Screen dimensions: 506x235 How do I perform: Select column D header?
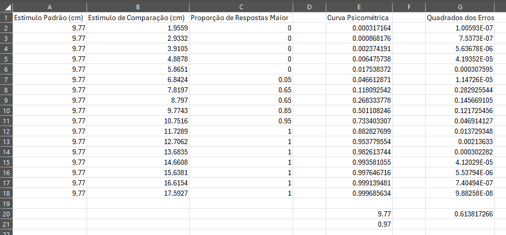pos(309,7)
